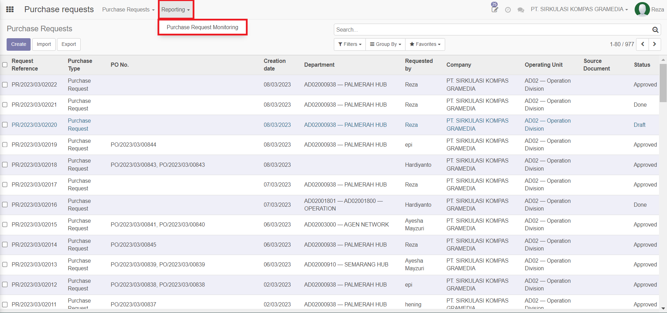Open record PR/2023/03/02019
The image size is (667, 313).
click(x=34, y=145)
